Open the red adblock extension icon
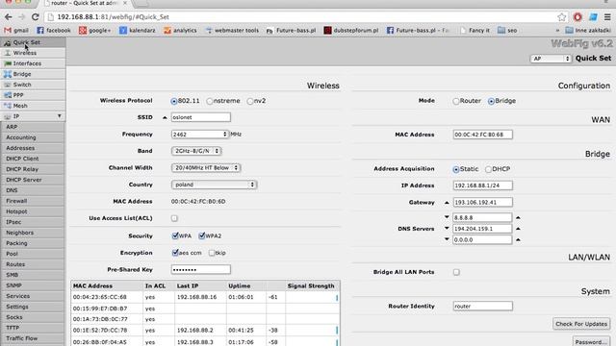 tap(577, 17)
